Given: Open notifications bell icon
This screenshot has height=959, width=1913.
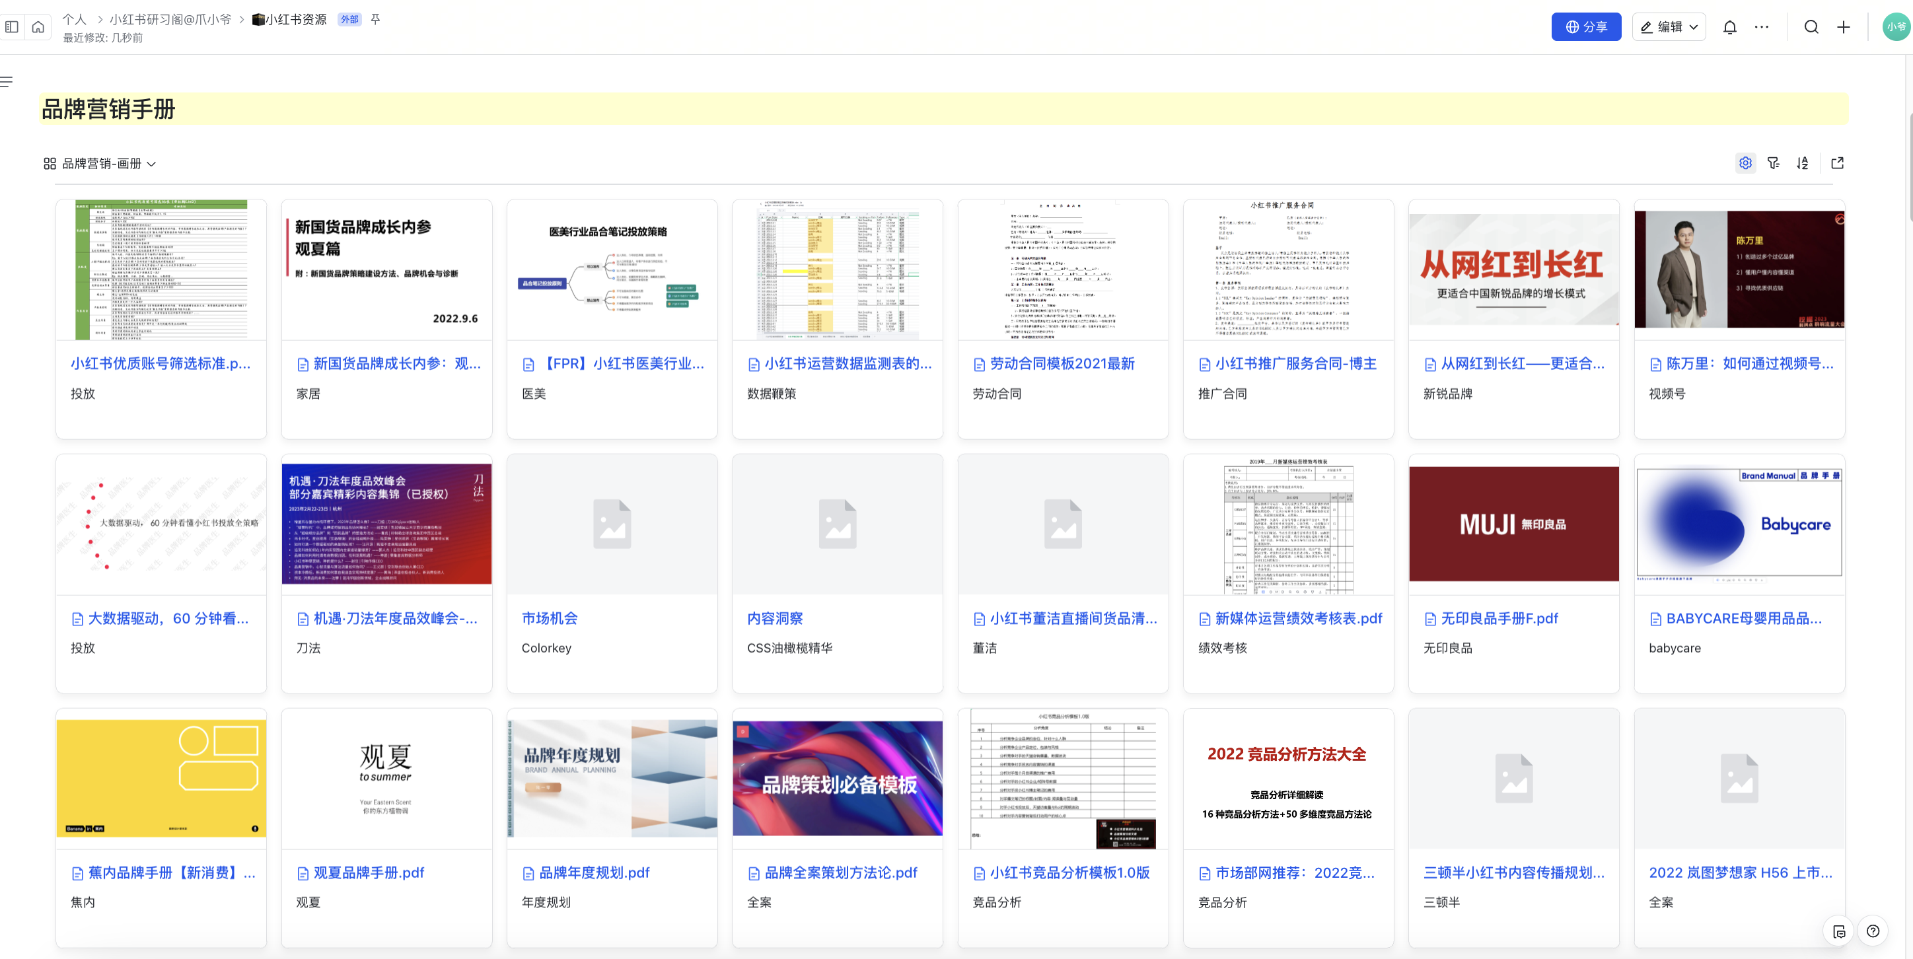Looking at the screenshot, I should click(x=1729, y=28).
